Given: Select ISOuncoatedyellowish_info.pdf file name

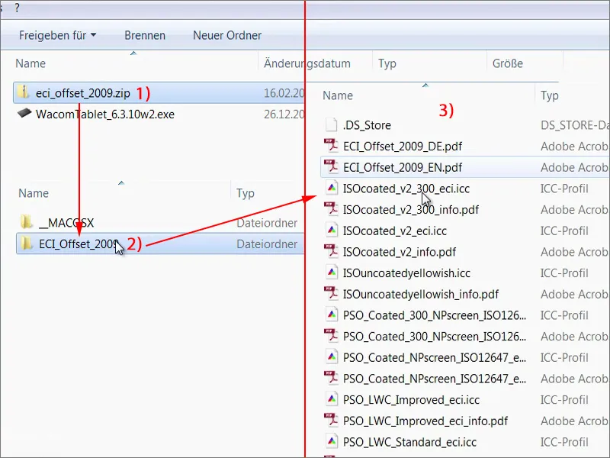Looking at the screenshot, I should [x=421, y=295].
